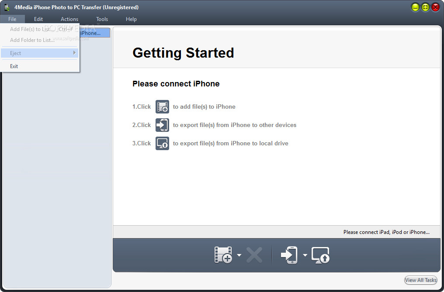Click the export to devices icon beside step 2
The image size is (444, 292).
coord(162,125)
